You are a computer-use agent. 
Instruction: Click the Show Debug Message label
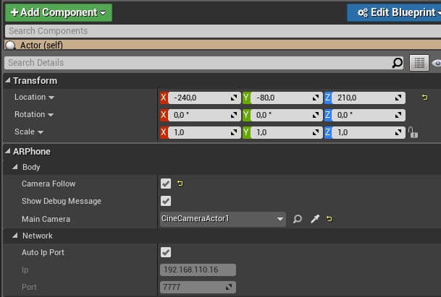pos(62,202)
